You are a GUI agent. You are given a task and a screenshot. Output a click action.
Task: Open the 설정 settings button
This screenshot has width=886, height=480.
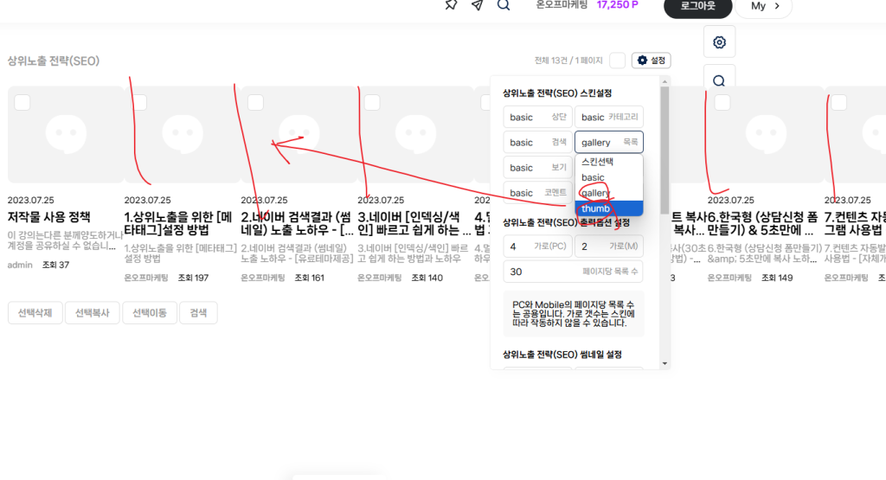point(651,61)
